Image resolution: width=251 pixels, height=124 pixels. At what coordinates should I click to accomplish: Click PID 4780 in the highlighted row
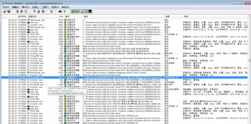61,77
